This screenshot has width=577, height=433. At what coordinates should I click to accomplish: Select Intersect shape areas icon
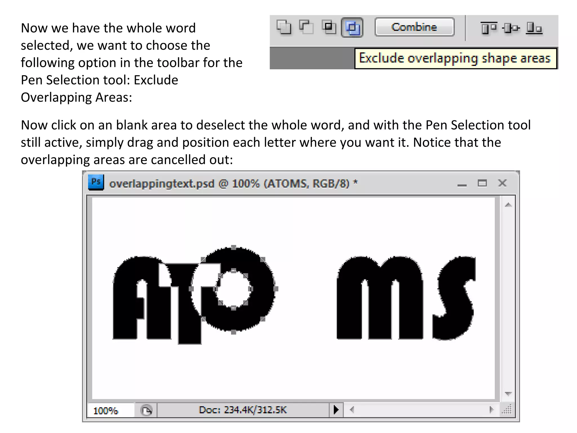point(329,27)
